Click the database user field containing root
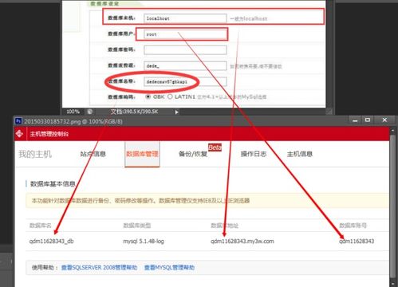The width and height of the screenshot is (398, 287). coord(185,34)
